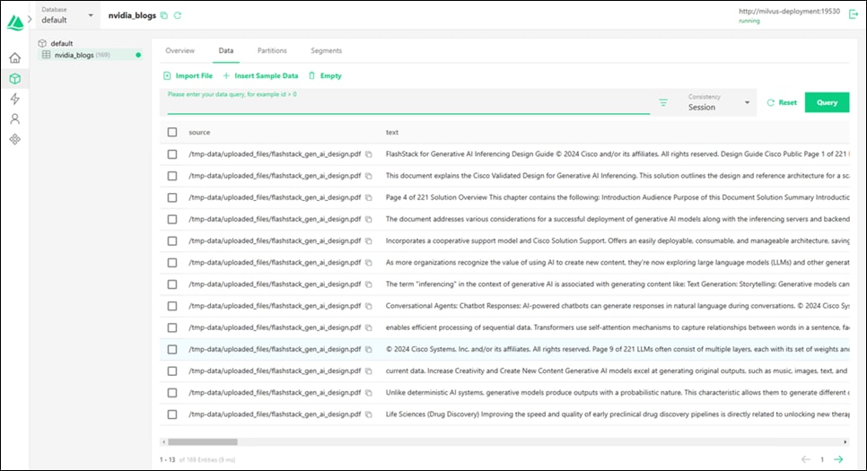This screenshot has width=867, height=471.
Task: Copy source path of 'enables efficient processing' row
Action: click(369, 327)
